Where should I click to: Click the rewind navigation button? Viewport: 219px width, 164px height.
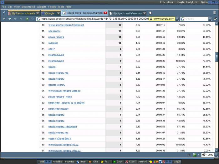coord(4,19)
